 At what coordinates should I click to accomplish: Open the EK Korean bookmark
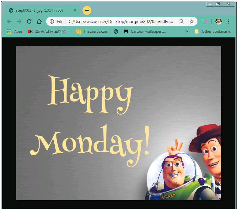click(48, 31)
